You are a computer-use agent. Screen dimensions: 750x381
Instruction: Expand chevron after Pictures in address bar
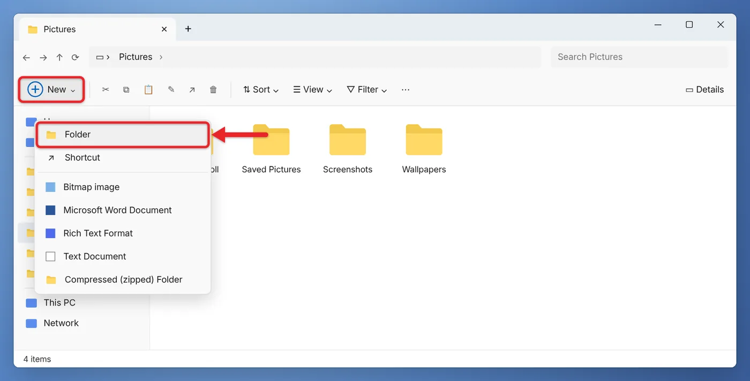tap(161, 57)
